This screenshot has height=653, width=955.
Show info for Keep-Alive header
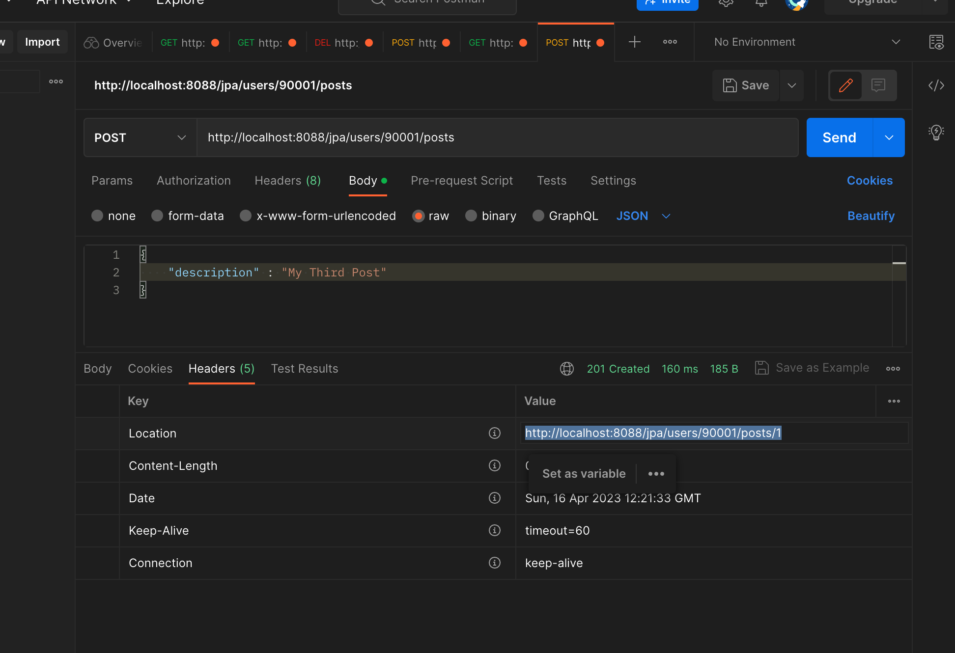[x=495, y=530]
